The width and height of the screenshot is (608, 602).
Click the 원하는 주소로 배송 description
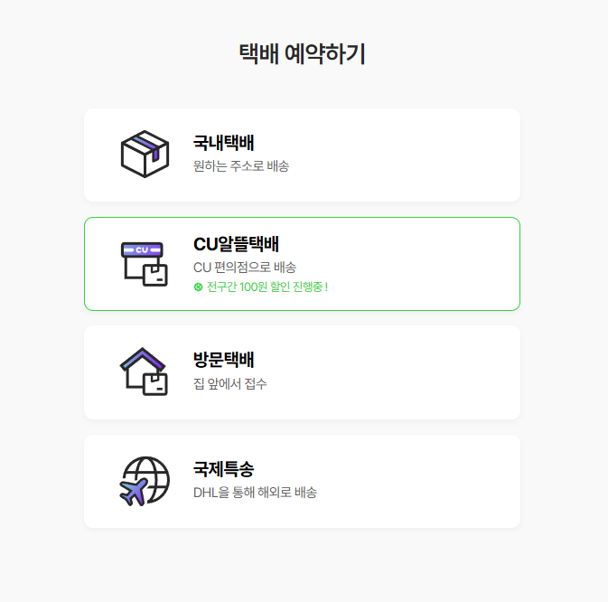(241, 166)
